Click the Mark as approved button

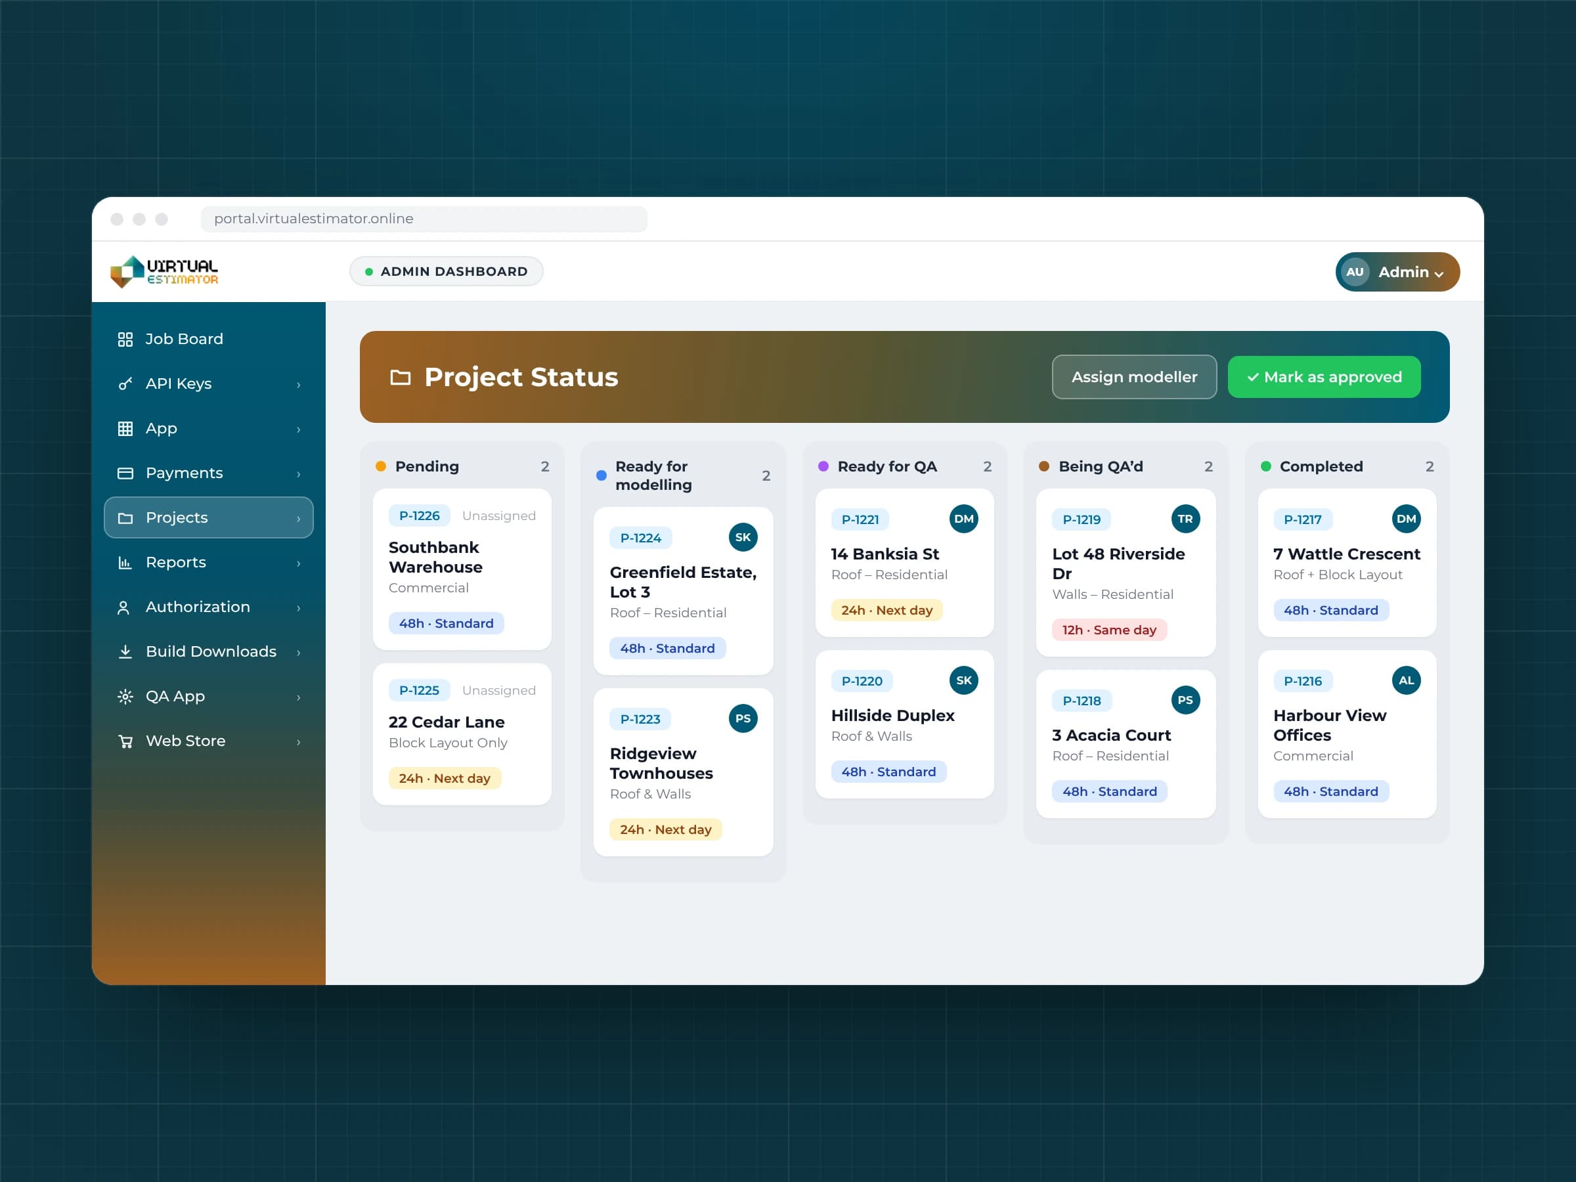[x=1324, y=377]
